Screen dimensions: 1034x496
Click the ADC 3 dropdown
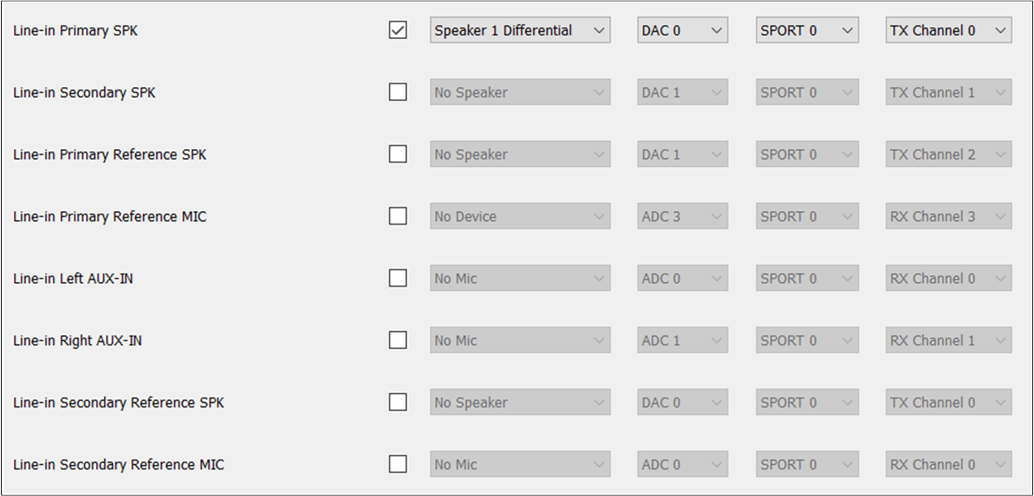pyautogui.click(x=682, y=216)
